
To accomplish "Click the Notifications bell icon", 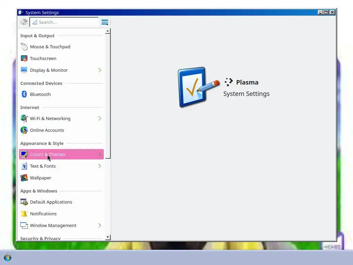I will point(24,214).
